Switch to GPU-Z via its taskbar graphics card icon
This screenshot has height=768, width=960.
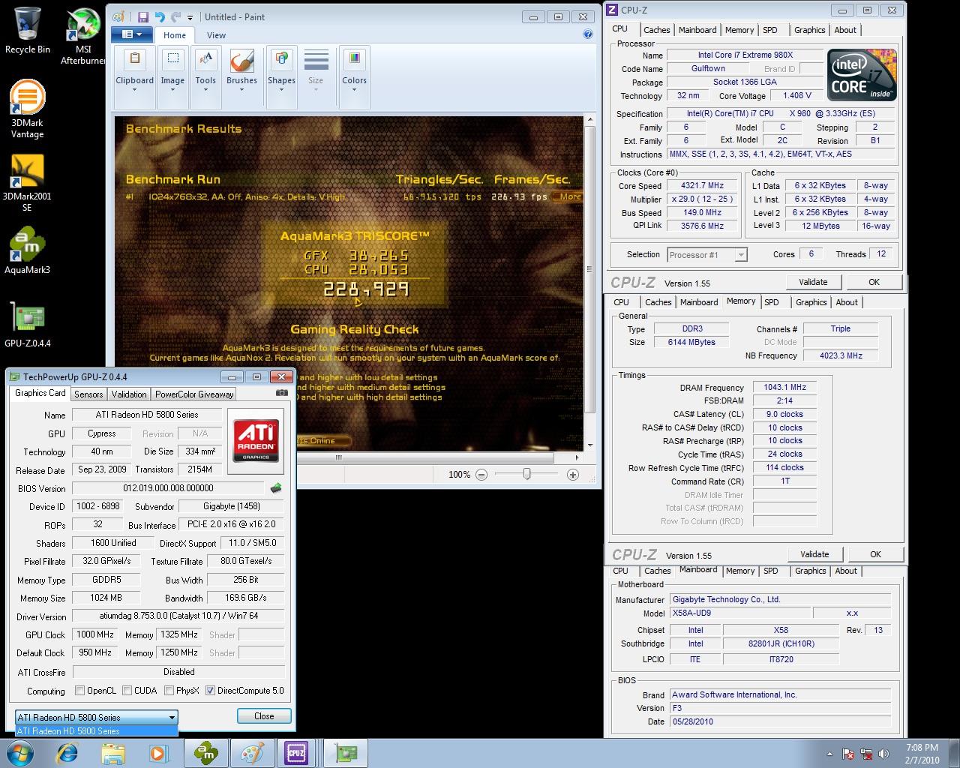(346, 753)
